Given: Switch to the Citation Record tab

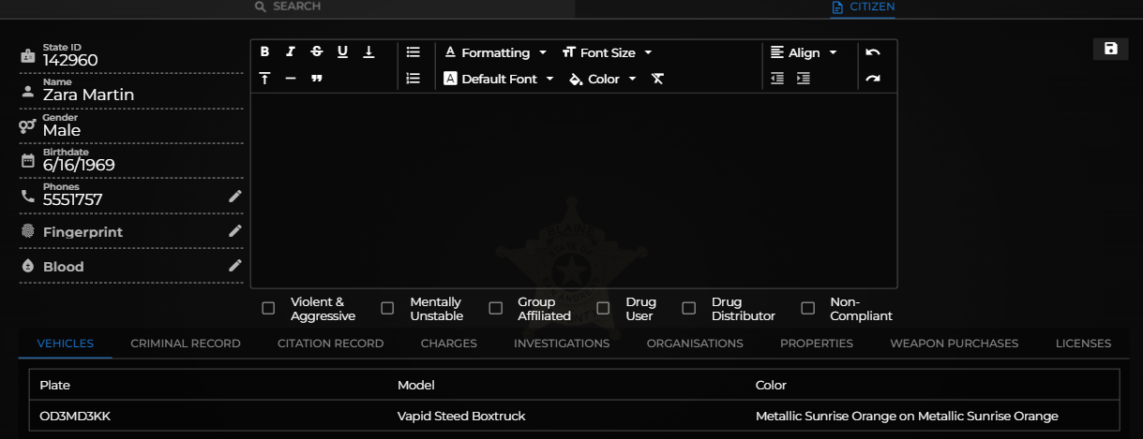Looking at the screenshot, I should (330, 344).
